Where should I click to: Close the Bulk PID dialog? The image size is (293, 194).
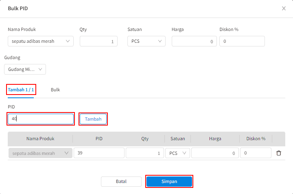point(284,8)
